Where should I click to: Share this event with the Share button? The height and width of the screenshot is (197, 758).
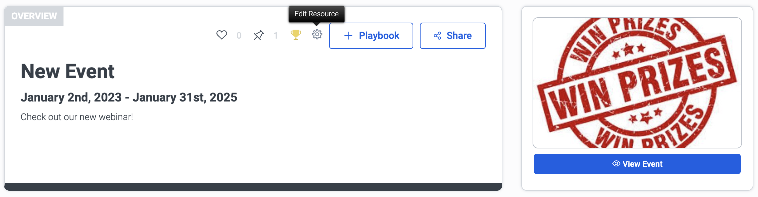pos(452,36)
